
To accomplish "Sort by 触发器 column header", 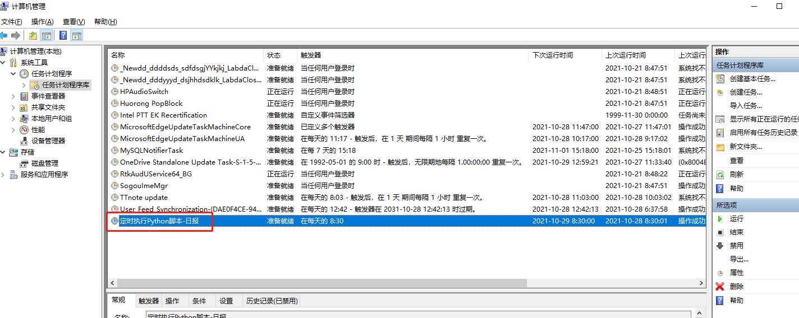I will click(x=412, y=55).
